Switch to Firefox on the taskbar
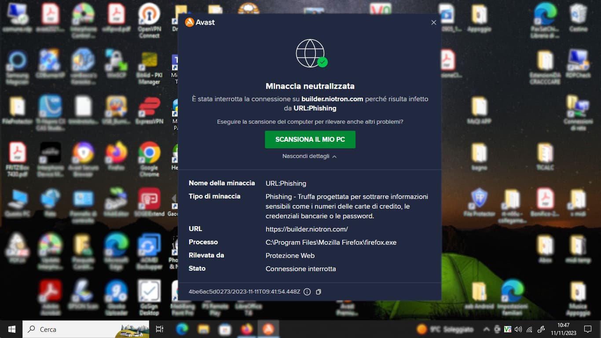601x338 pixels. click(246, 329)
